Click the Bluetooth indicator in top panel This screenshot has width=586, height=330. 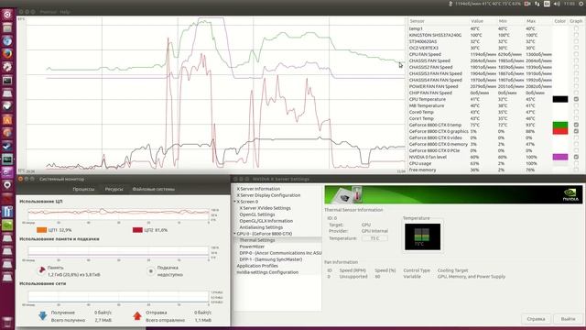(450, 4)
